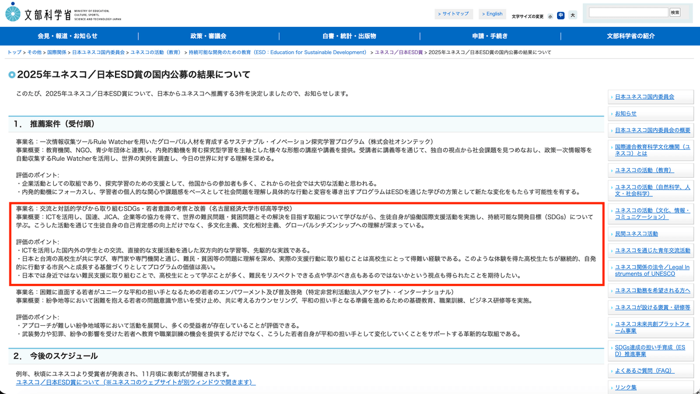Switch to the English site
The height and width of the screenshot is (394, 700).
[492, 14]
